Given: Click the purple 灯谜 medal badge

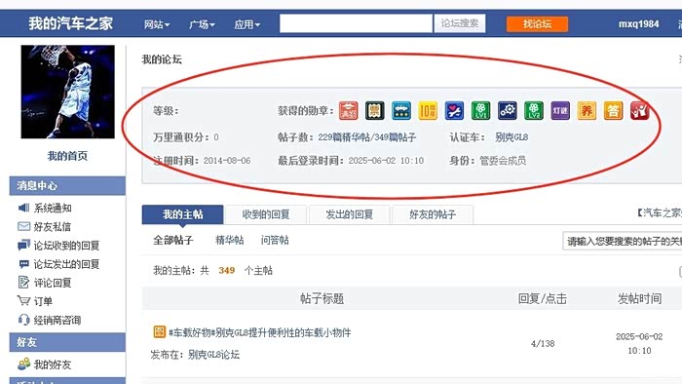Looking at the screenshot, I should (x=560, y=111).
